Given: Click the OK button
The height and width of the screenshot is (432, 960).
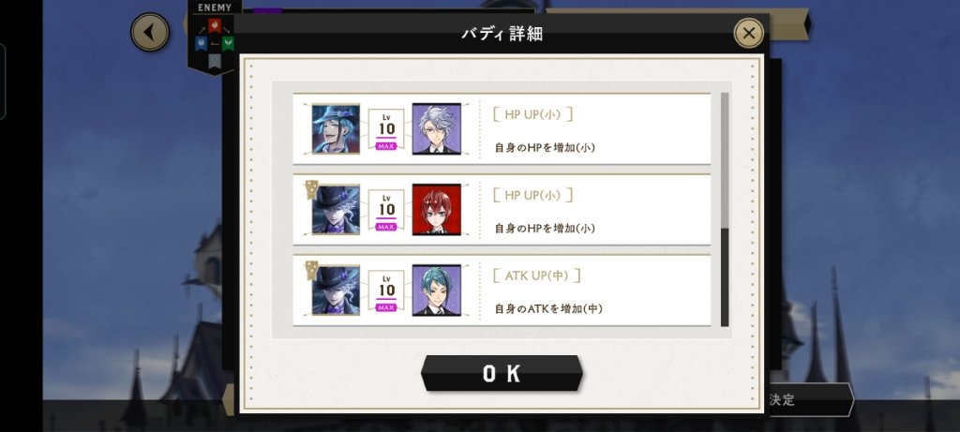Looking at the screenshot, I should click(502, 373).
